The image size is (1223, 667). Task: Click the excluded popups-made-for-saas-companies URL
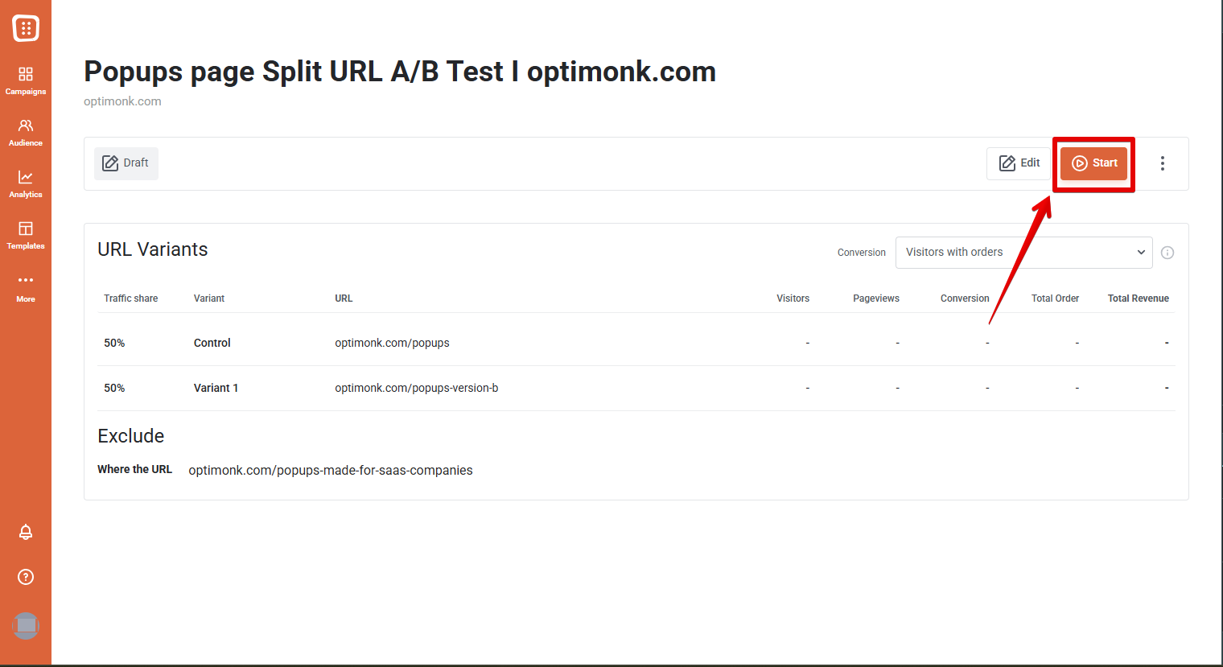[331, 470]
